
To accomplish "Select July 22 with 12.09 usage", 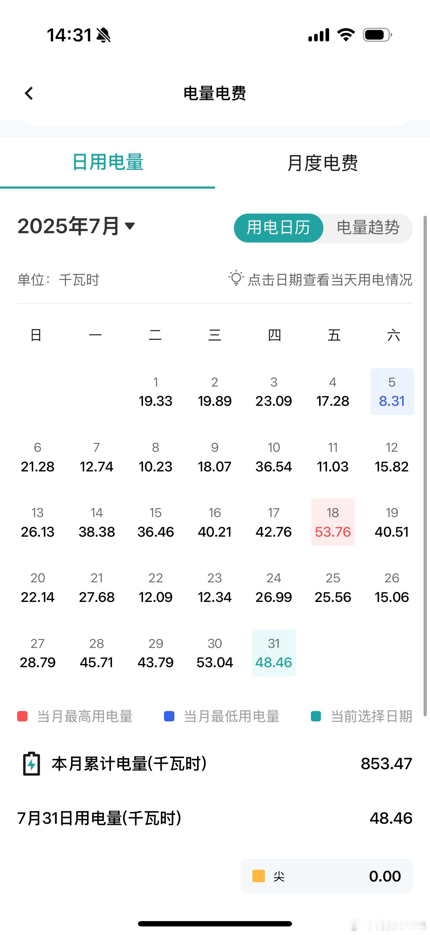I will [156, 588].
